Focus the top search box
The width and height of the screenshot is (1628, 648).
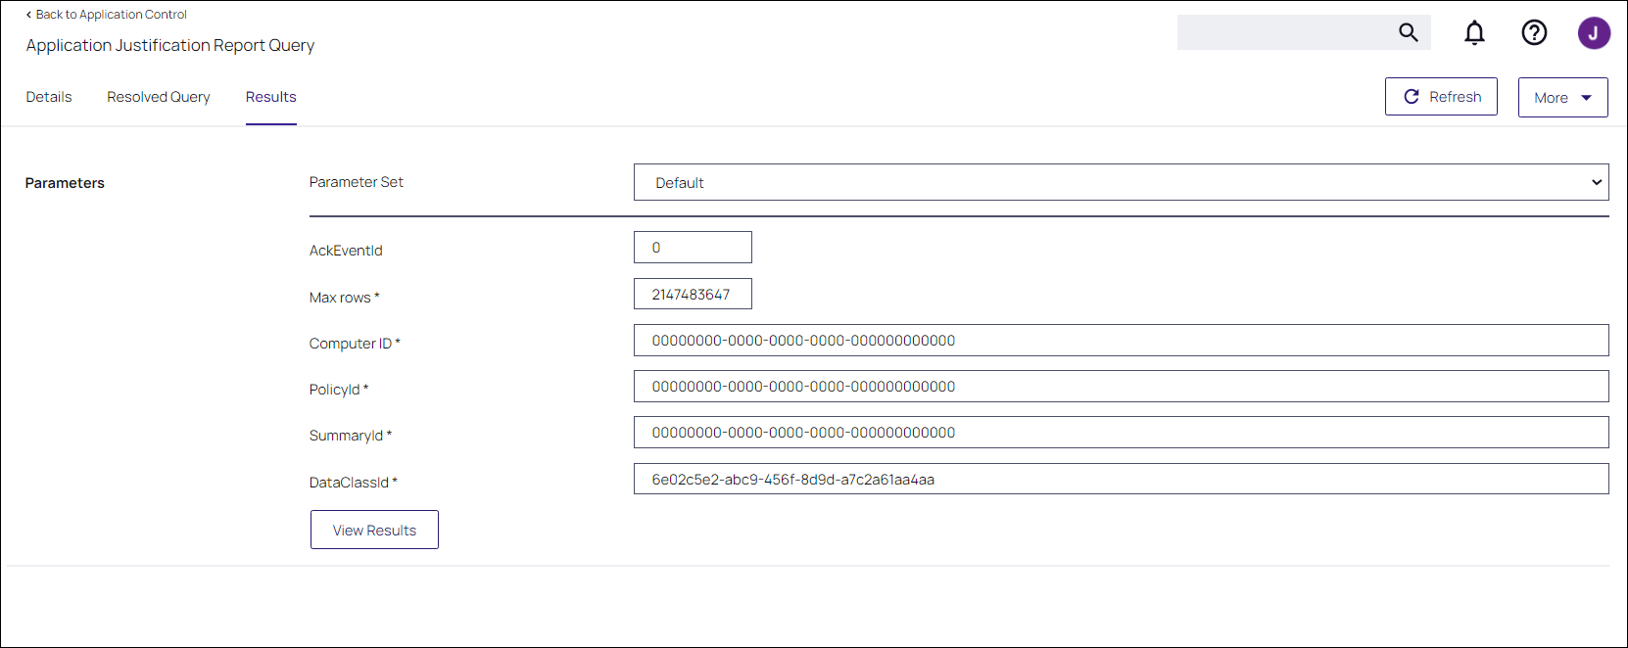pos(1283,32)
